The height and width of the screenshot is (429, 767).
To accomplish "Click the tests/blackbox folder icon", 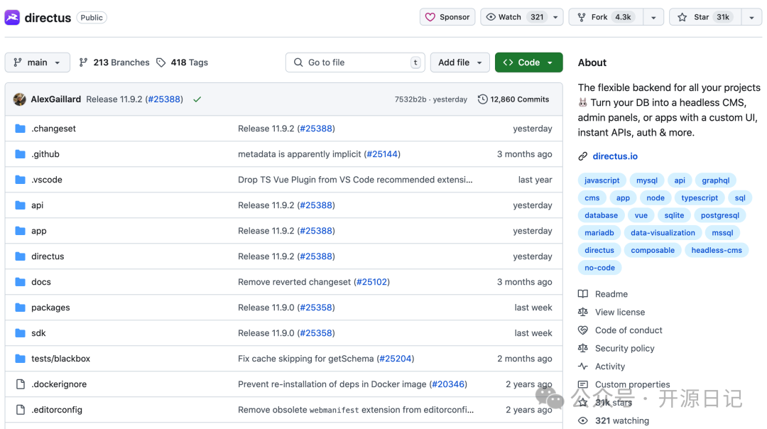I will point(20,359).
